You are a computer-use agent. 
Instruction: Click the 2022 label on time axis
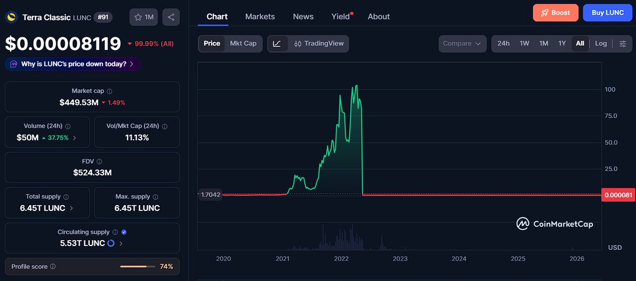pos(341,259)
